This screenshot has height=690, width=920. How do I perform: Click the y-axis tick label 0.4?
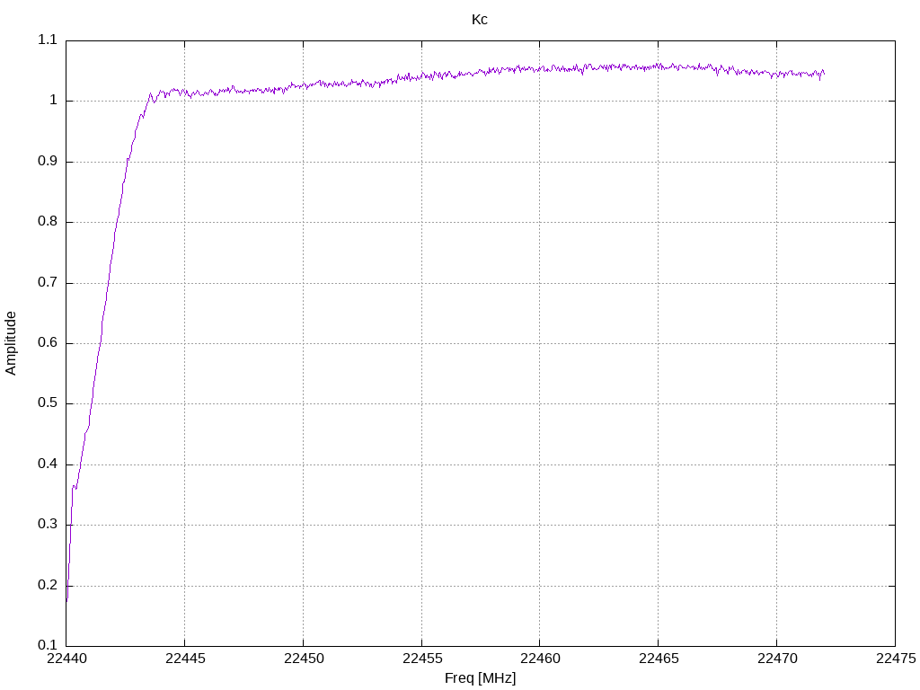click(48, 464)
